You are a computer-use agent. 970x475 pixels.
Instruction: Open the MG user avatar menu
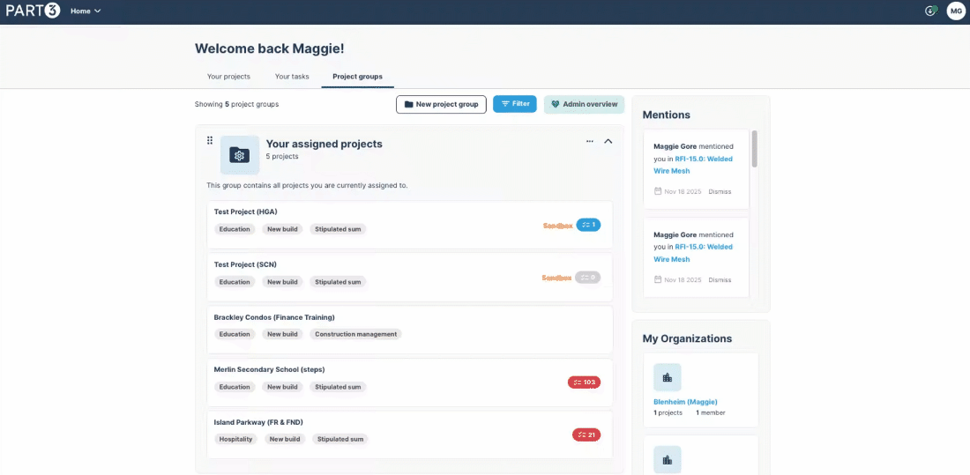(956, 11)
